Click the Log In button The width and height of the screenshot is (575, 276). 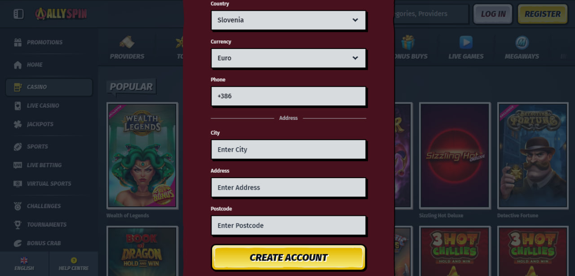click(x=493, y=14)
